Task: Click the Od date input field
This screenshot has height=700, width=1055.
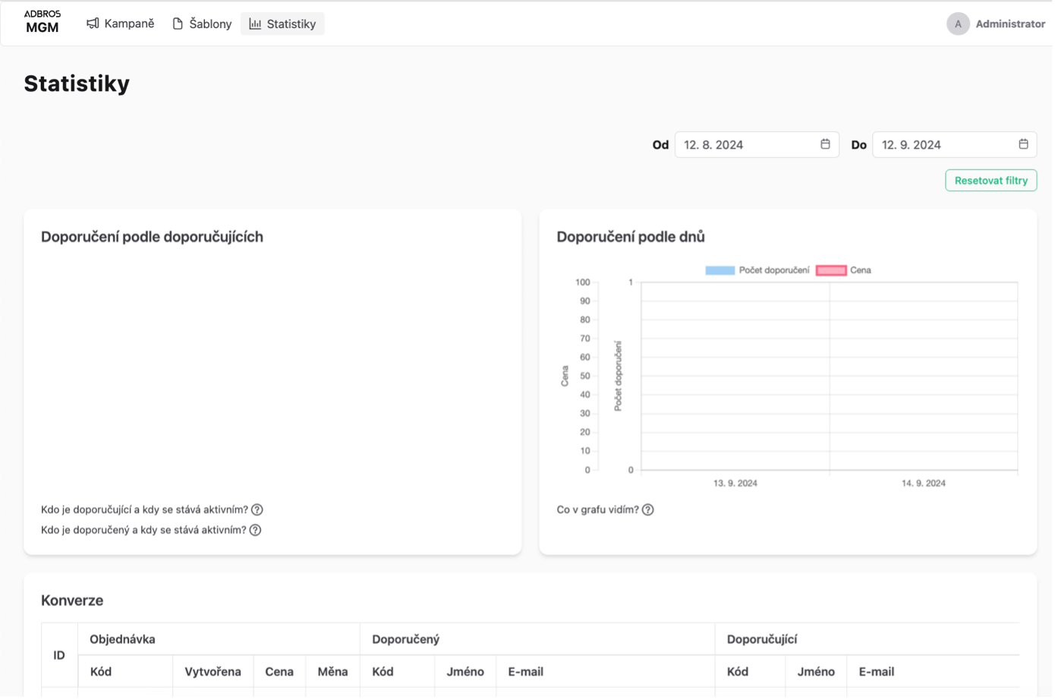Action: pos(757,144)
